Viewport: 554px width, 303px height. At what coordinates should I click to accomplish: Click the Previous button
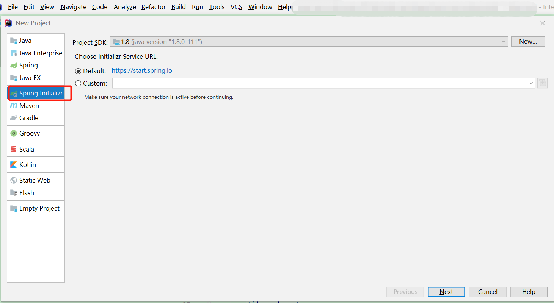point(405,292)
